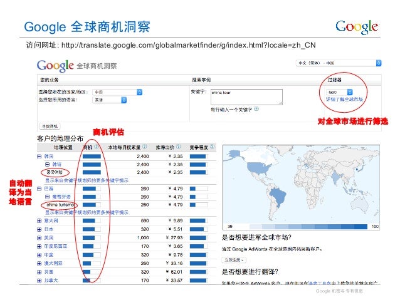
Task: Collapse the 韩语 language sub-row
Action: pyautogui.click(x=47, y=164)
